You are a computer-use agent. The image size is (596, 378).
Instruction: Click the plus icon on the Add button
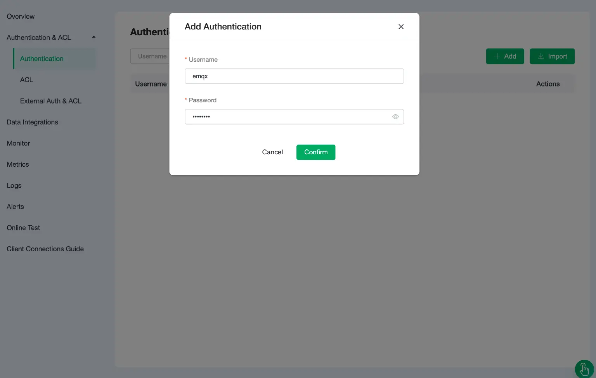[x=497, y=56]
